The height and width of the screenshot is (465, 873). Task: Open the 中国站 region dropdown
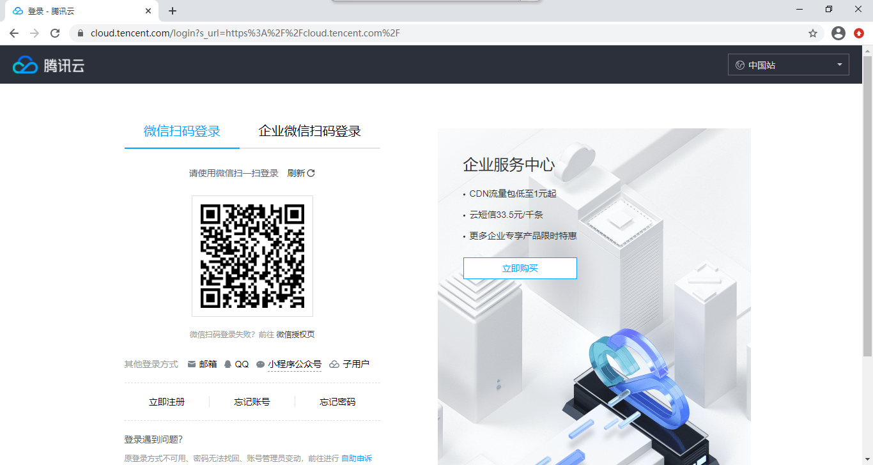tap(788, 64)
